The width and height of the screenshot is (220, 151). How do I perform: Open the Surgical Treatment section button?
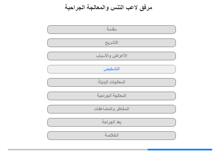112,96
